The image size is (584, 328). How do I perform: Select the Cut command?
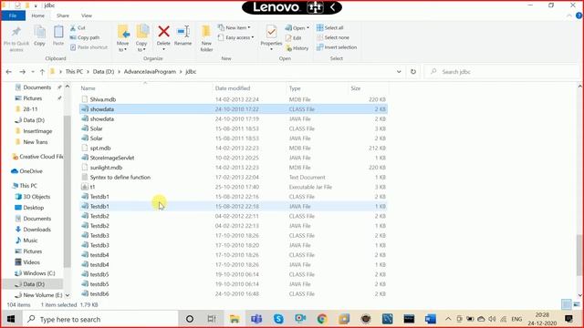pos(78,28)
